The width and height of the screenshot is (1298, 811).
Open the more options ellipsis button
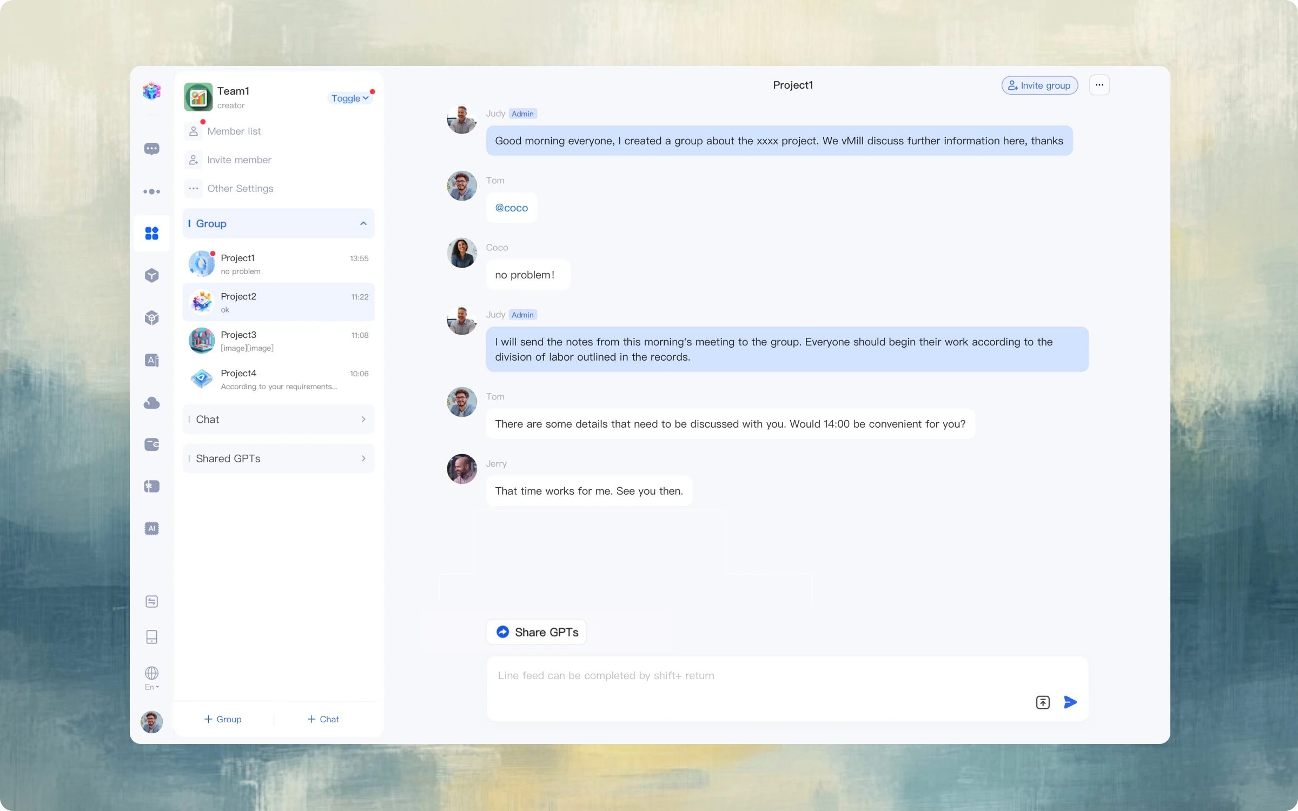[1099, 85]
